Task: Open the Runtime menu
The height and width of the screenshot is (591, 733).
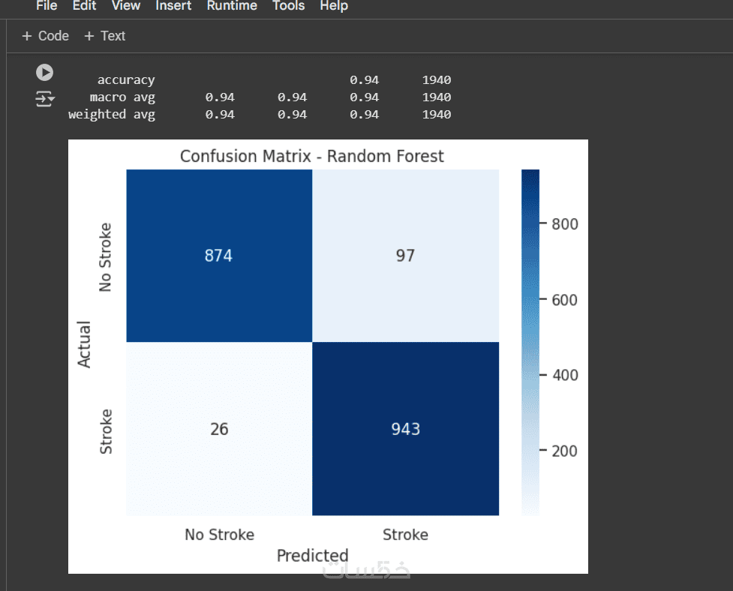Action: [232, 6]
